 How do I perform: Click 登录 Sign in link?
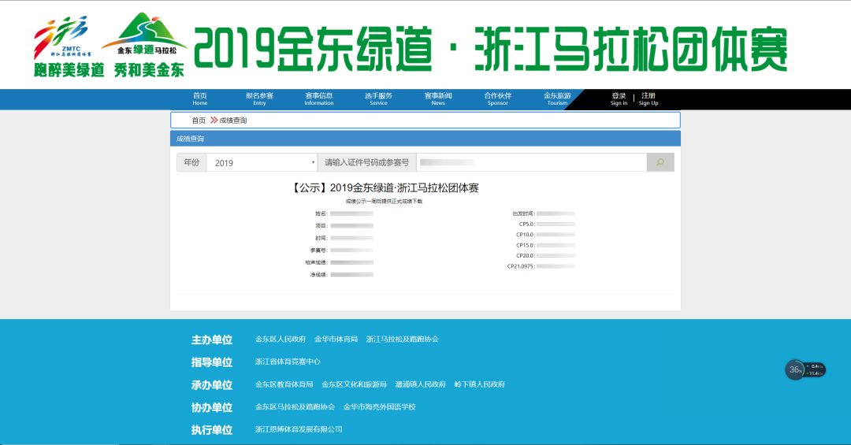coord(619,98)
